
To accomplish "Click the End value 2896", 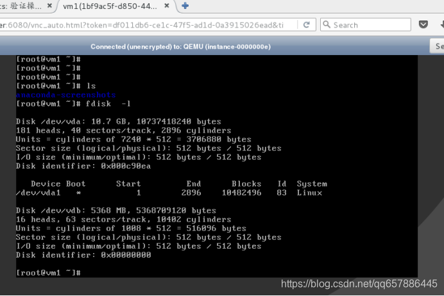I will click(x=191, y=193).
